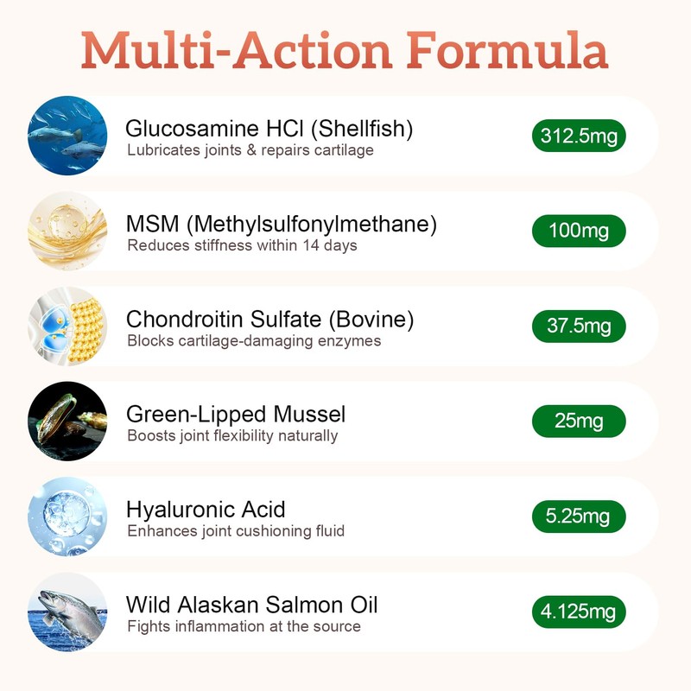This screenshot has height=691, width=691.
Task: Select the 100mg green badge
Action: coord(578,231)
